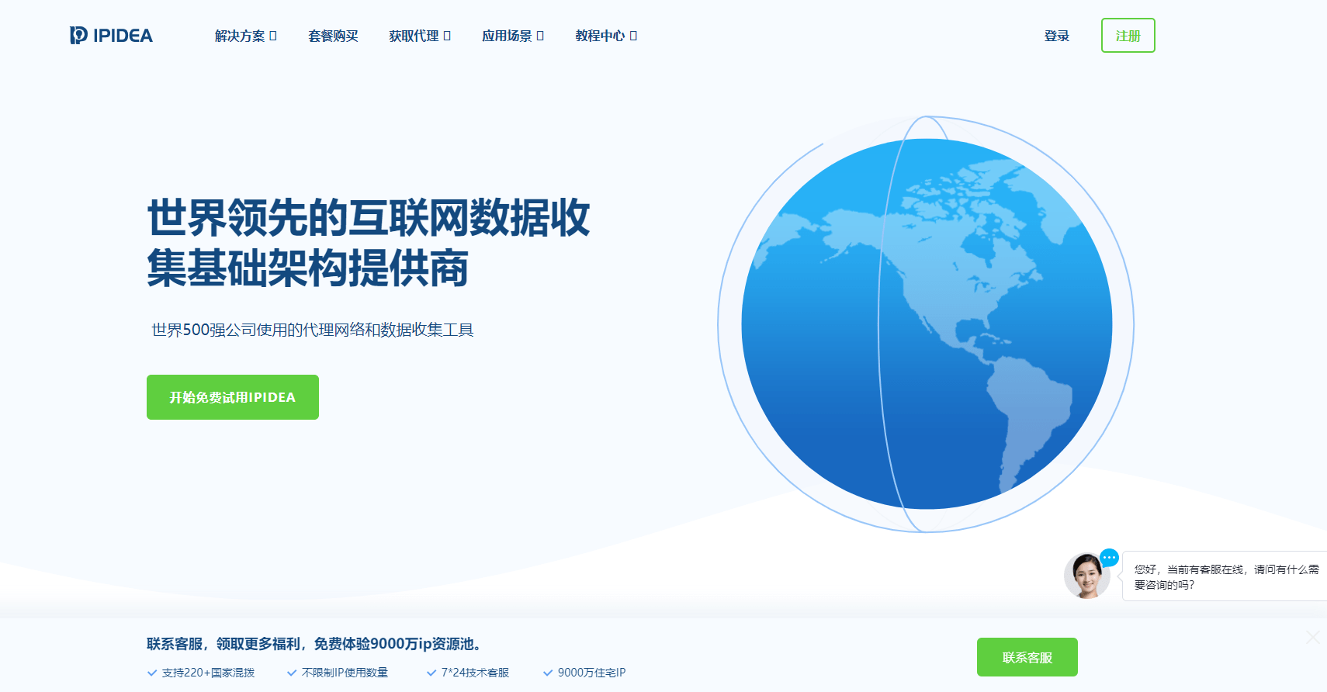Click the text 9000万住宅IP
The width and height of the screenshot is (1327, 692).
tap(591, 673)
